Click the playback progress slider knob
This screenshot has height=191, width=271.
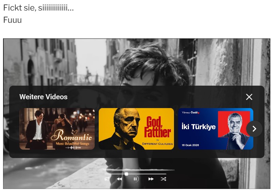(127, 174)
